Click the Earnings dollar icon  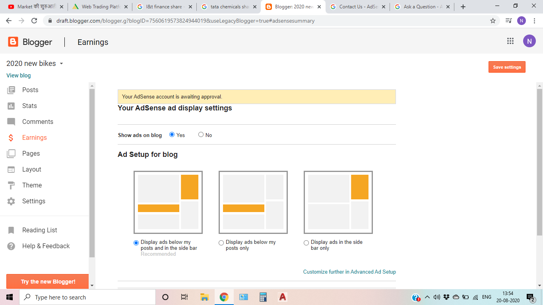(11, 138)
